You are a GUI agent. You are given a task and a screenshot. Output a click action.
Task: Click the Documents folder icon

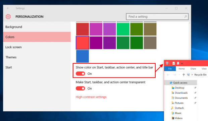(173, 98)
